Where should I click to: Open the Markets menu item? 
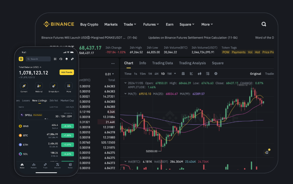pyautogui.click(x=111, y=25)
